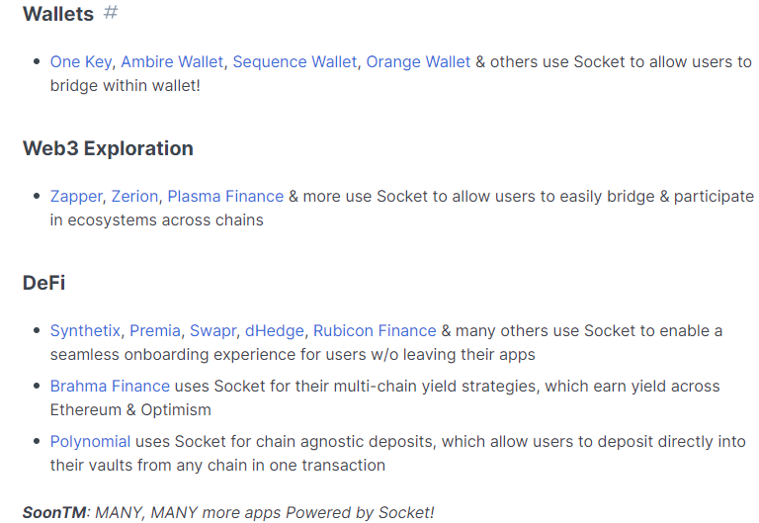Click the Swapr link
Image resolution: width=759 pixels, height=523 pixels.
213,331
